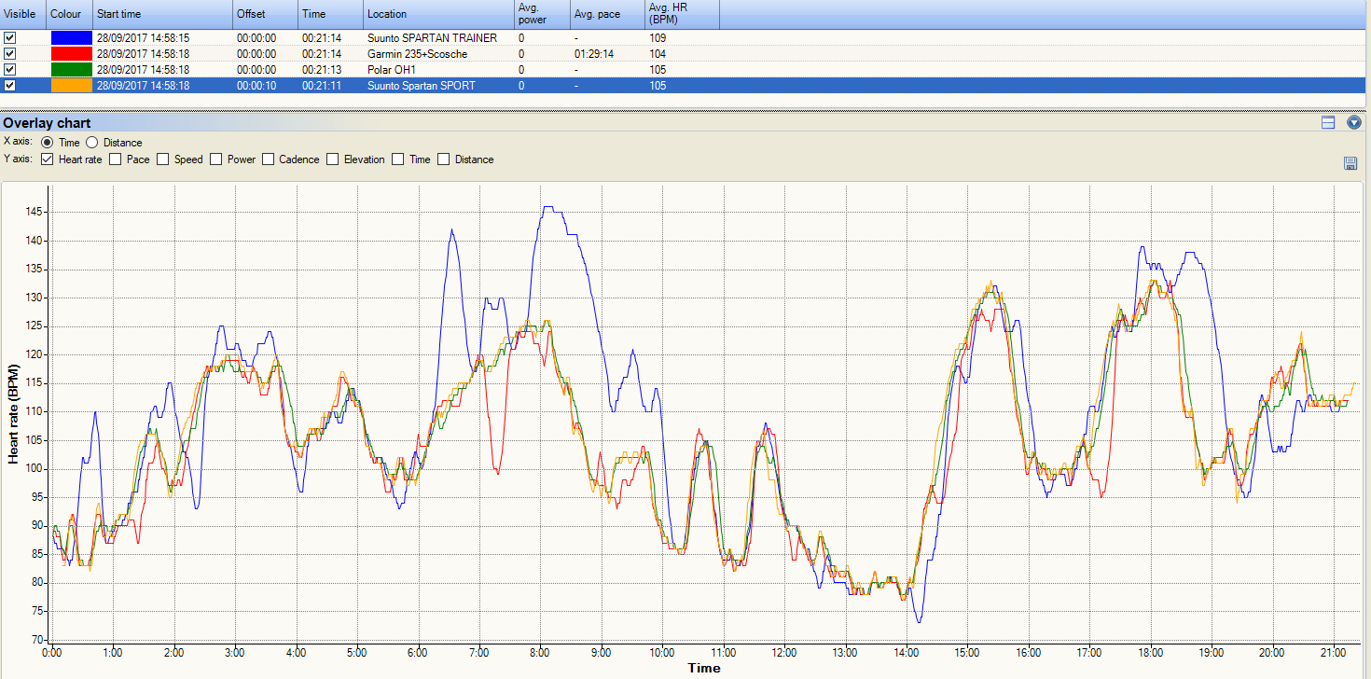Enable the Pace Y axis checkbox
1371x679 pixels.
116,159
